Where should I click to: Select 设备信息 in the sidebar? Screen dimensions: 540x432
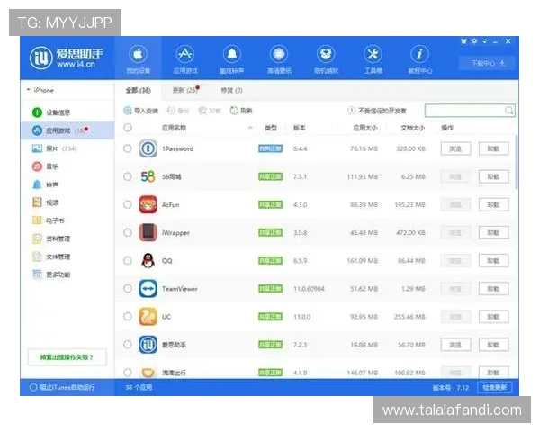point(67,112)
